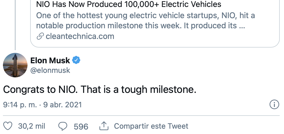Open Elon Musk's profile avatar

[15, 65]
